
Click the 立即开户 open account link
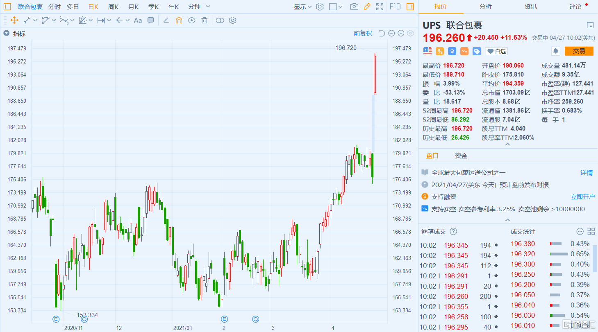point(583,197)
